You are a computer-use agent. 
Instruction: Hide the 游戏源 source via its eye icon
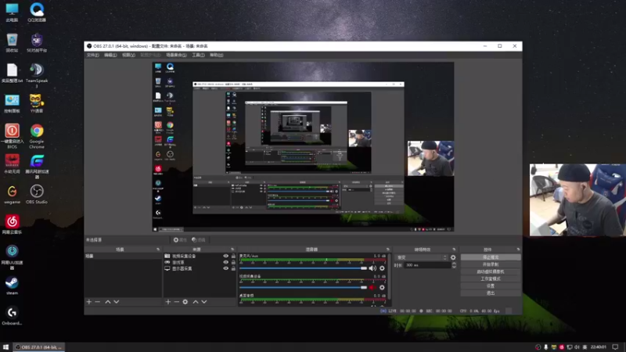[x=225, y=262]
